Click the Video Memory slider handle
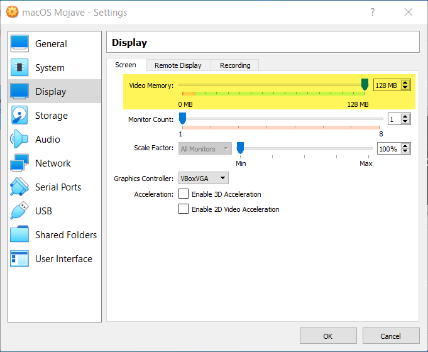The image size is (428, 352). click(365, 84)
